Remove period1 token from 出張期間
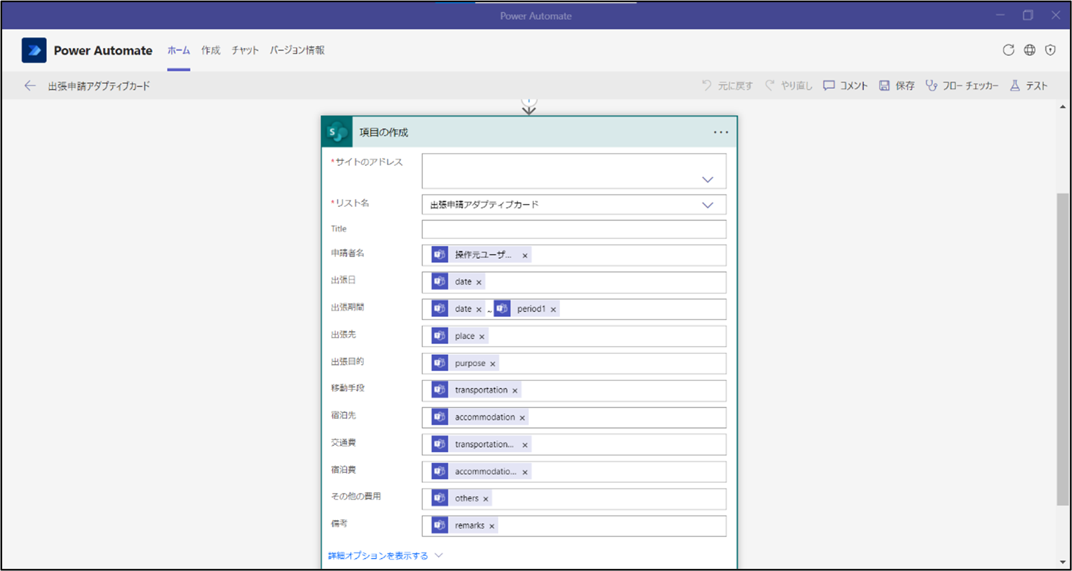Screen dimensions: 1072x571 click(553, 310)
